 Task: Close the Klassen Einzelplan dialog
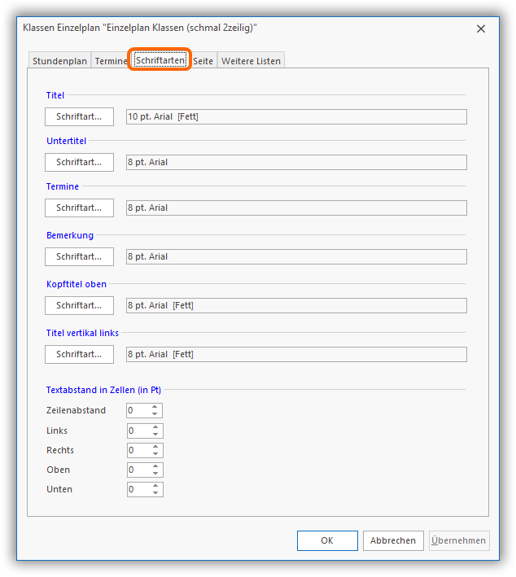coord(481,28)
